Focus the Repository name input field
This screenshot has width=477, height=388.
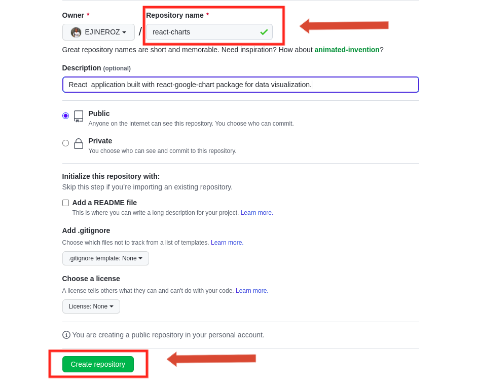[209, 32]
